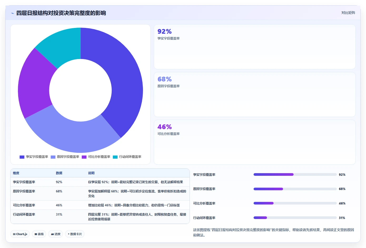Click 事实字段覆盖率 label beside progress bar
This screenshot has width=366, height=248.
click(x=204, y=175)
